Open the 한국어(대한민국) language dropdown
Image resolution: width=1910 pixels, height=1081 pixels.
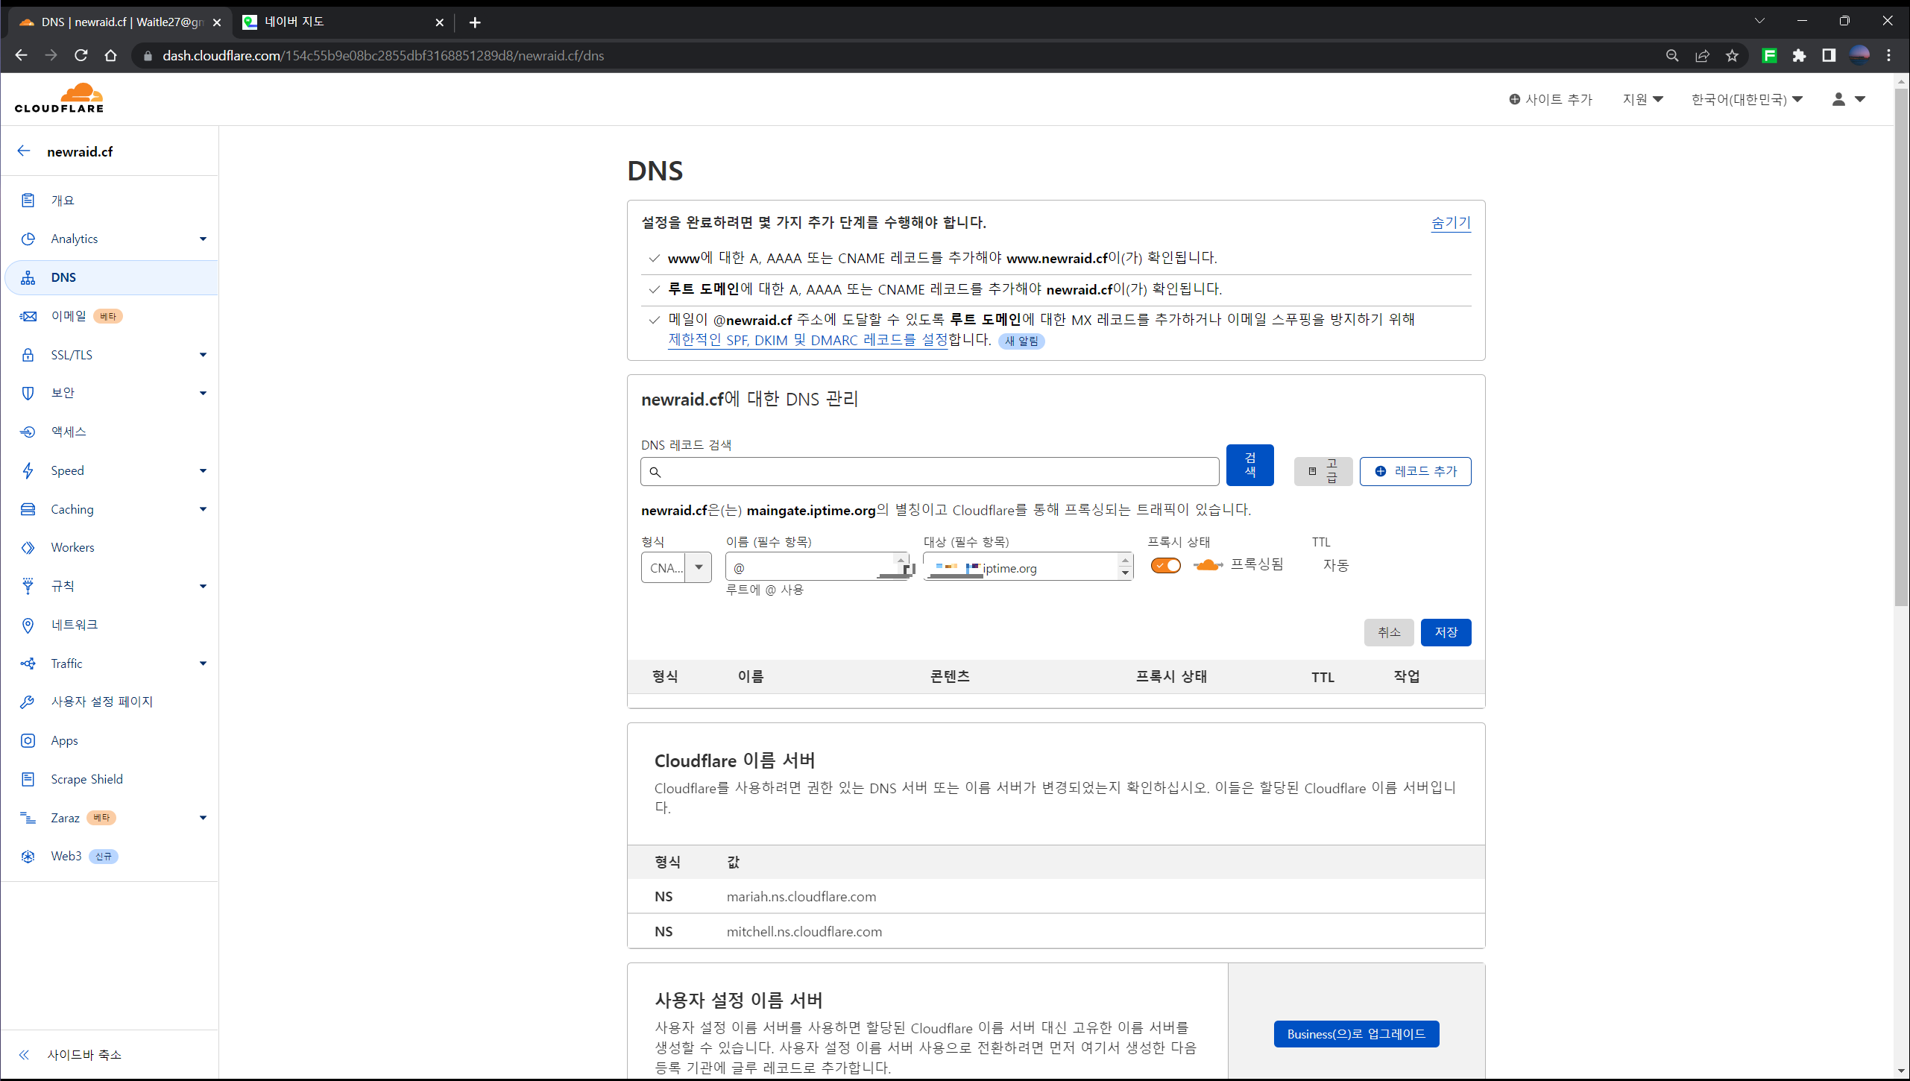click(x=1746, y=99)
